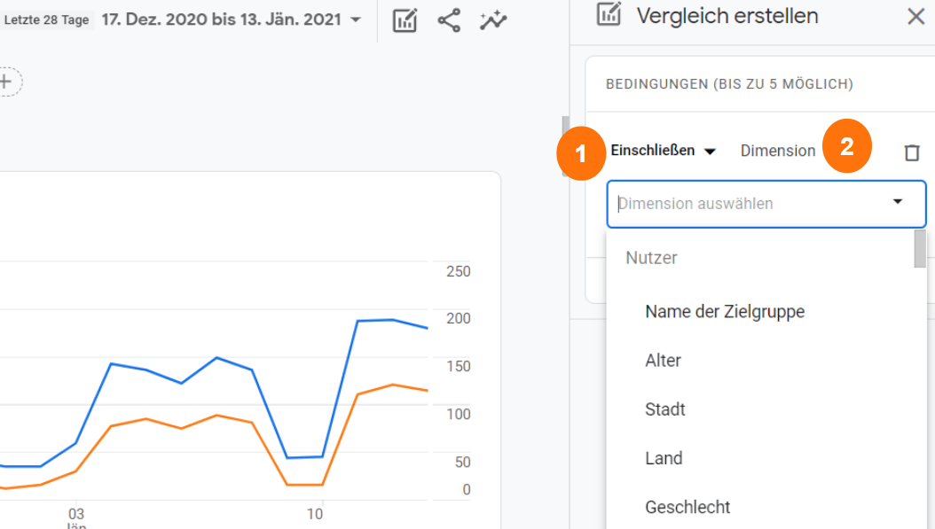Open Insights with the sparkline icon
The width and height of the screenshot is (935, 529).
(x=493, y=20)
